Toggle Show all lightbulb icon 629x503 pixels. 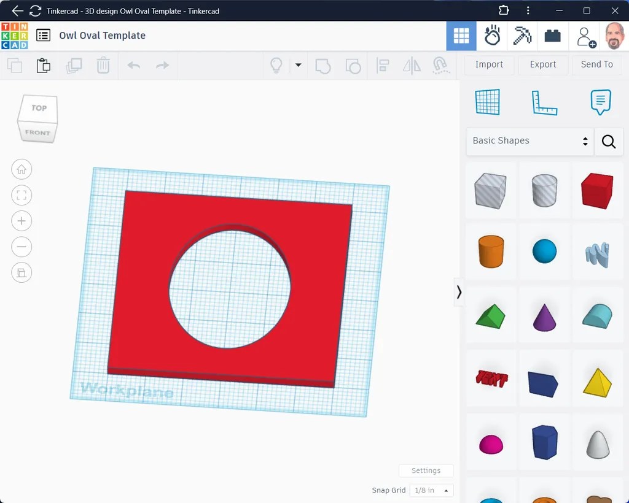coord(276,65)
